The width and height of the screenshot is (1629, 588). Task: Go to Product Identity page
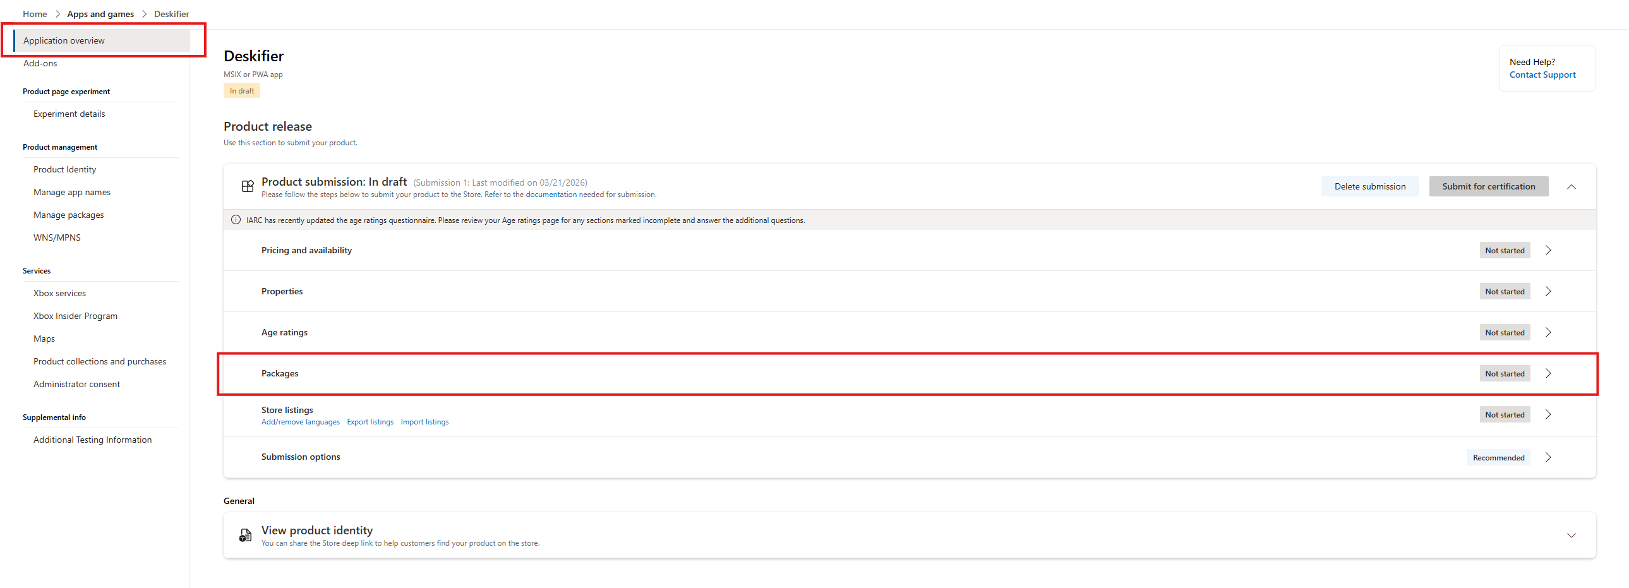(x=64, y=169)
